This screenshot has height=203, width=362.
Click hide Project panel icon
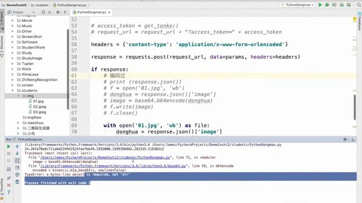tap(66, 12)
